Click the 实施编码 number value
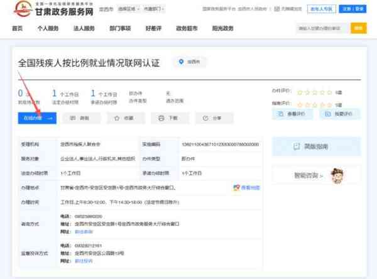Image resolution: width=377 pixels, height=279 pixels. pyautogui.click(x=221, y=145)
